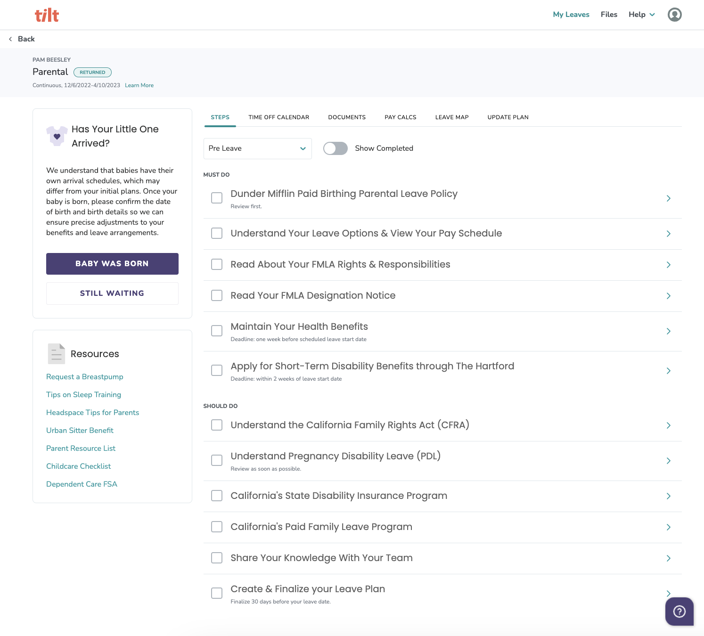Image resolution: width=704 pixels, height=636 pixels.
Task: Click the tilt logo
Action: pos(47,15)
